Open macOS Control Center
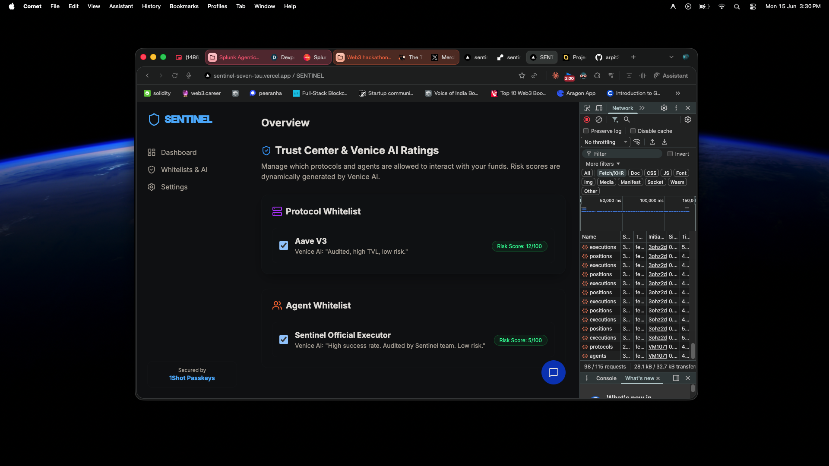The width and height of the screenshot is (829, 466). [x=753, y=6]
